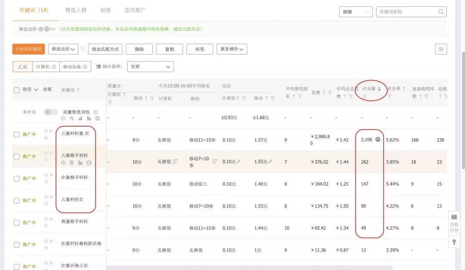Click the filter funnel on 出价 移动 column
Image resolution: width=465 pixels, height=270 pixels.
(273, 98)
